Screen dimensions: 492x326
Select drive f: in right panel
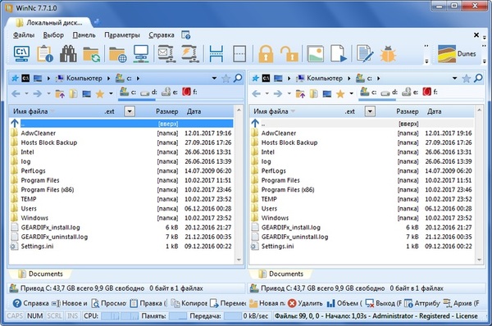(x=430, y=93)
